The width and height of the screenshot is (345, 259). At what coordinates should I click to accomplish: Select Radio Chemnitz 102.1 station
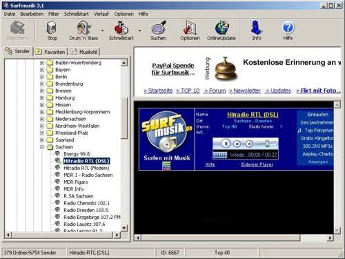point(86,203)
